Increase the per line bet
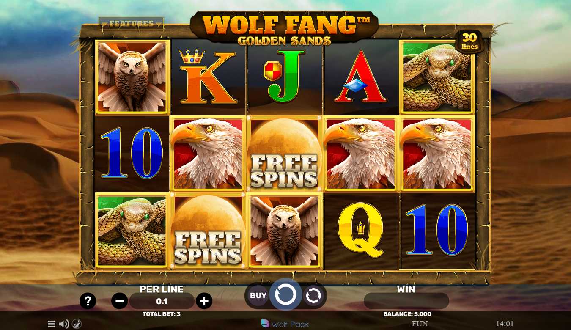The image size is (571, 330). coord(204,301)
